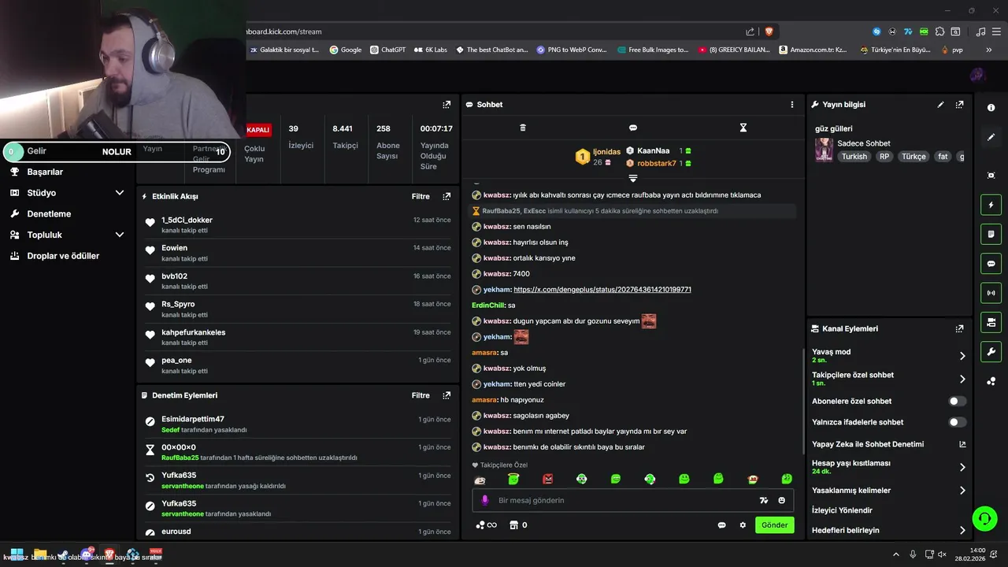Viewport: 1008px width, 567px height.
Task: Click İzleyici Yönlendir option
Action: (x=842, y=510)
